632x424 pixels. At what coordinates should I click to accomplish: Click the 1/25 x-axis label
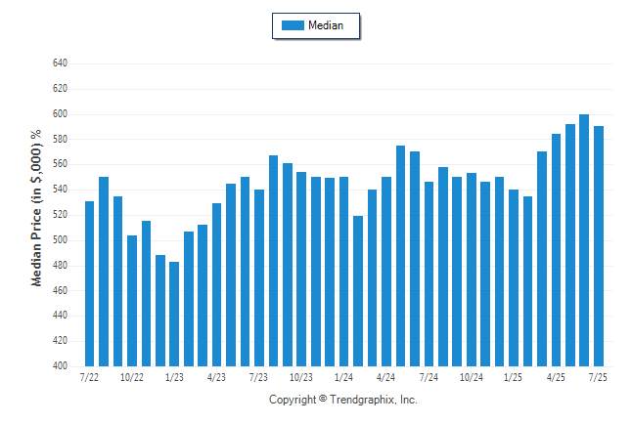513,377
